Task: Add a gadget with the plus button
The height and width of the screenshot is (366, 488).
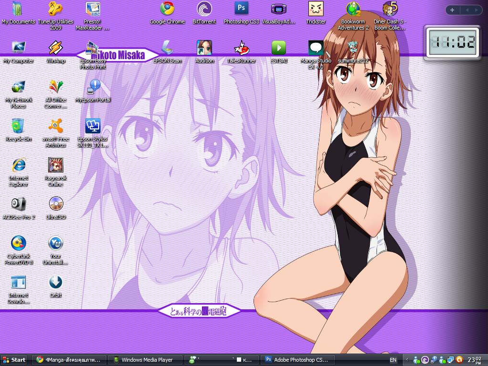Action: tap(452, 10)
